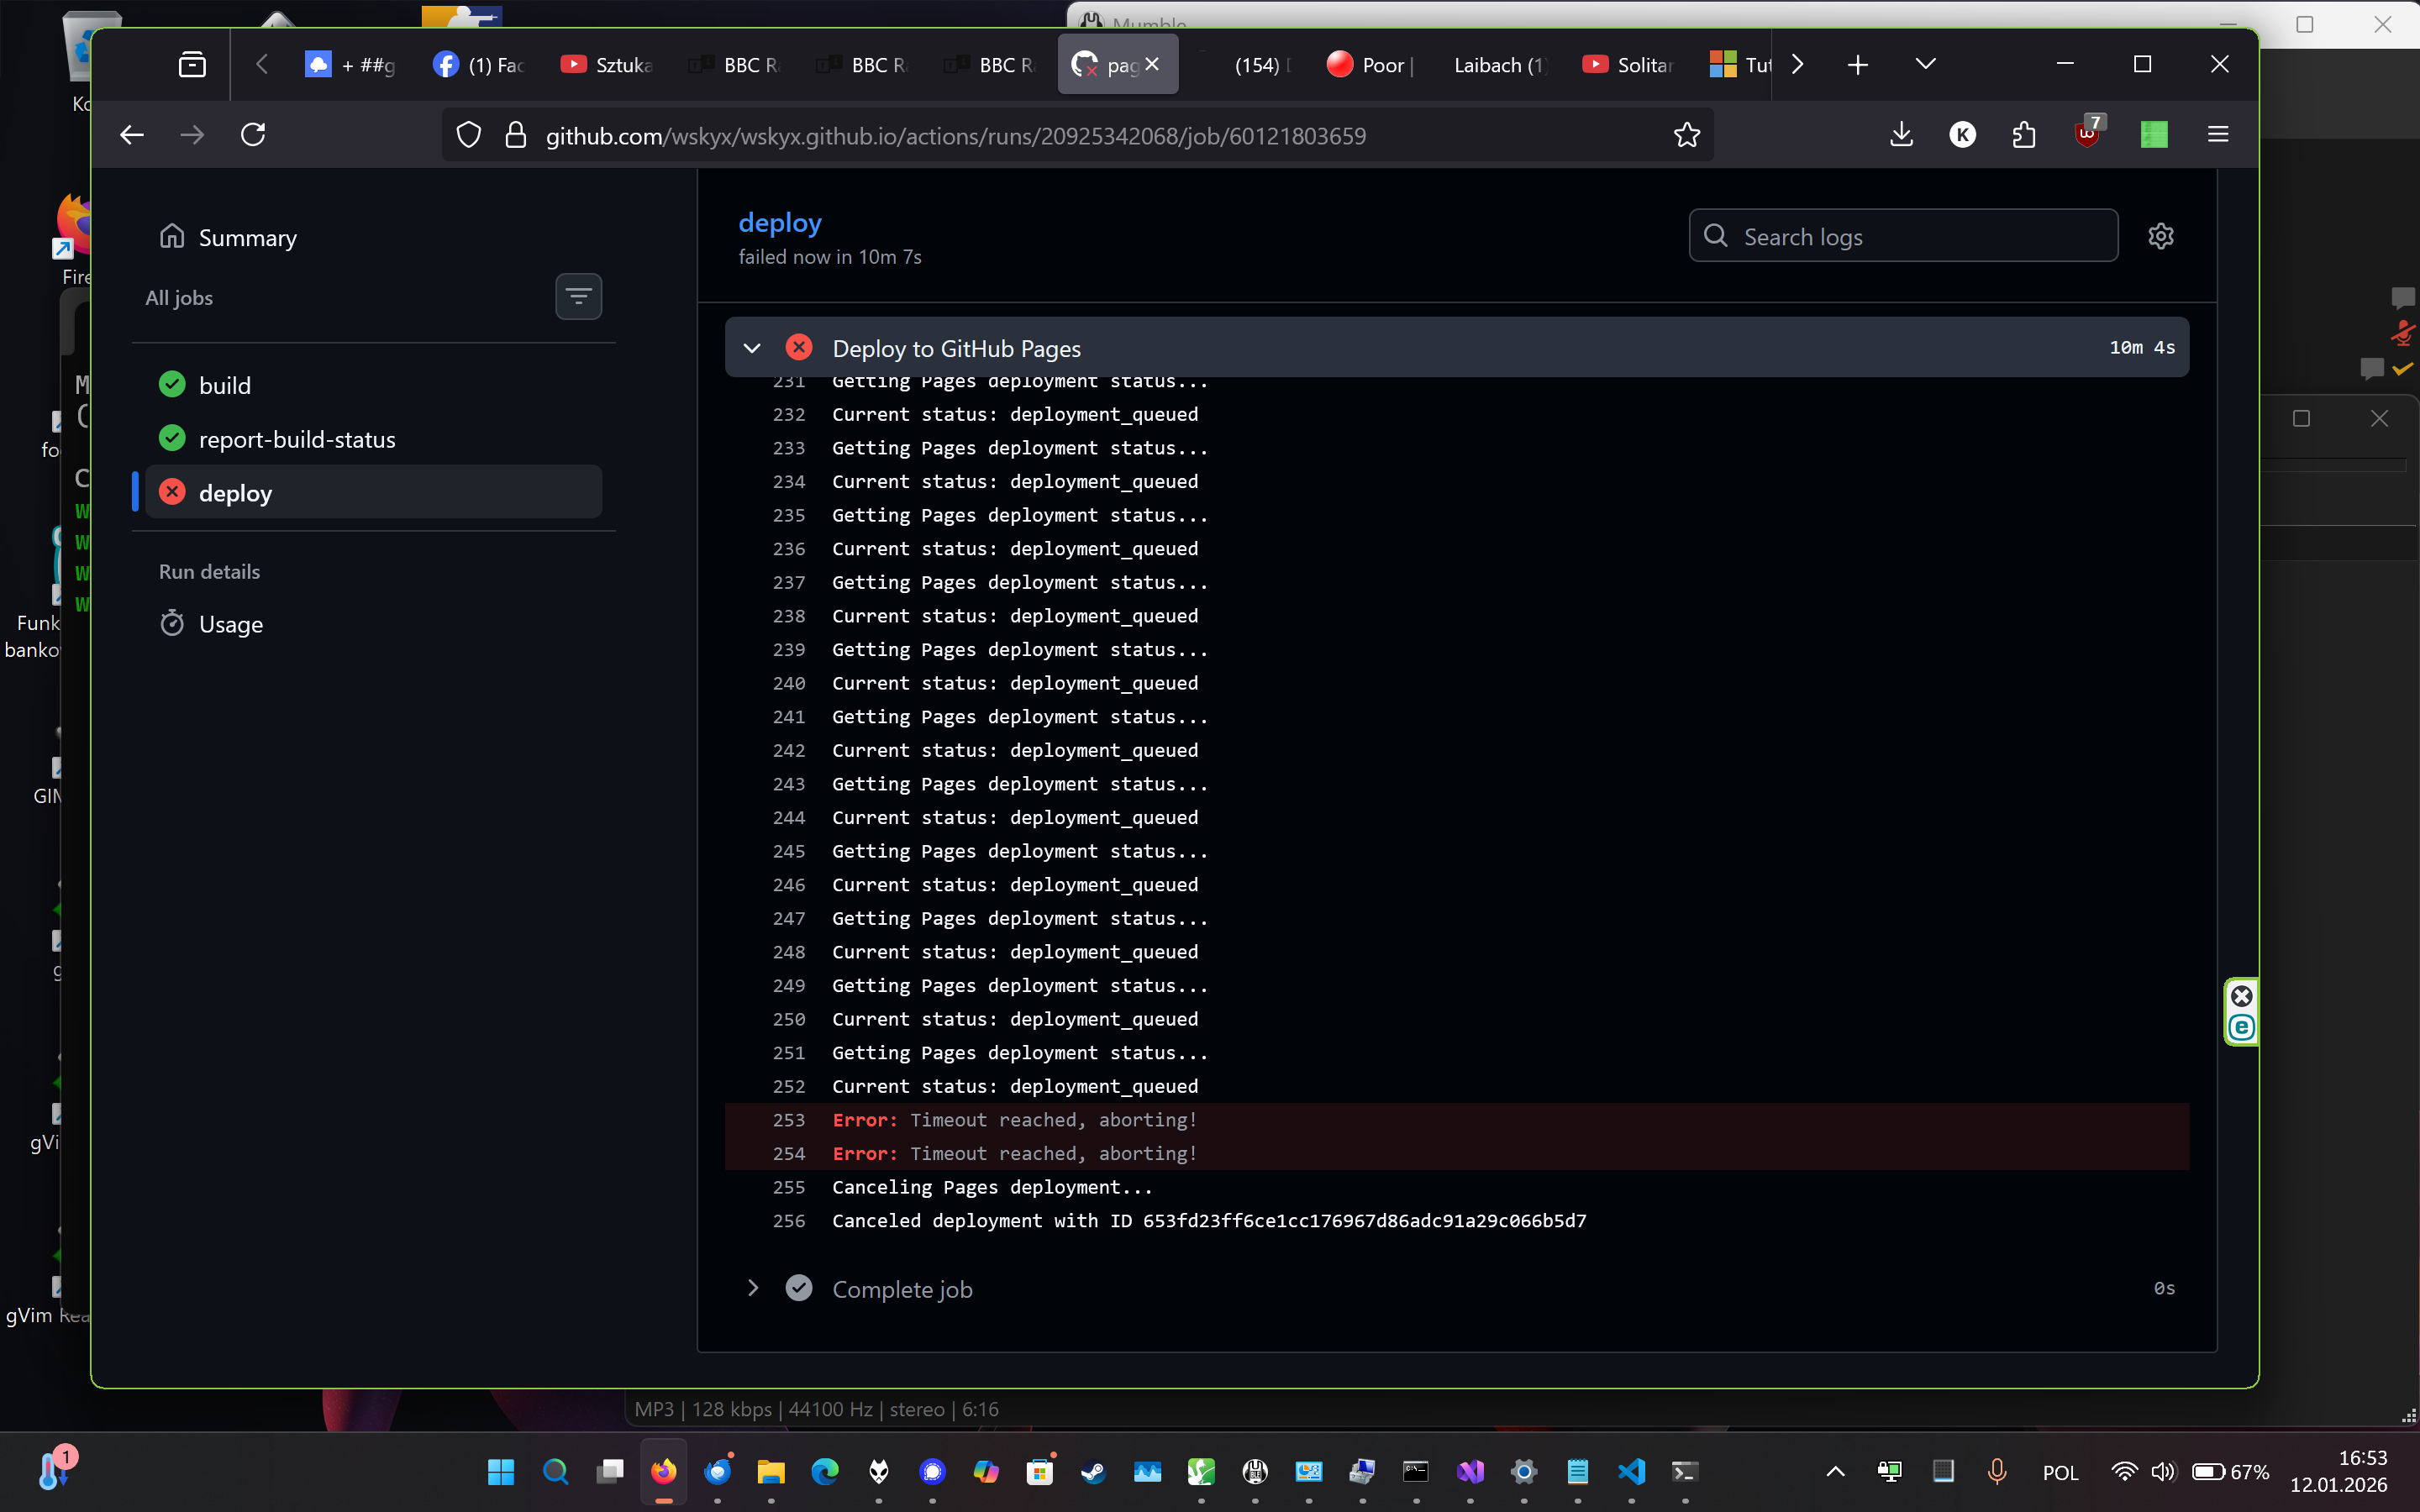
Task: Click the job filter icon button
Action: [x=578, y=296]
